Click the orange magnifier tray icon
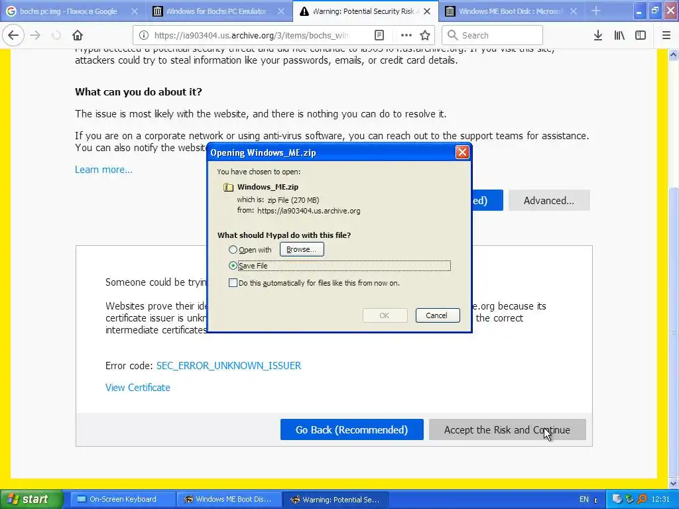 click(642, 500)
